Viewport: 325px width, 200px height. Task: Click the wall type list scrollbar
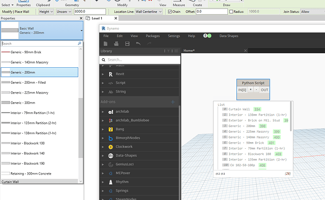point(81,128)
